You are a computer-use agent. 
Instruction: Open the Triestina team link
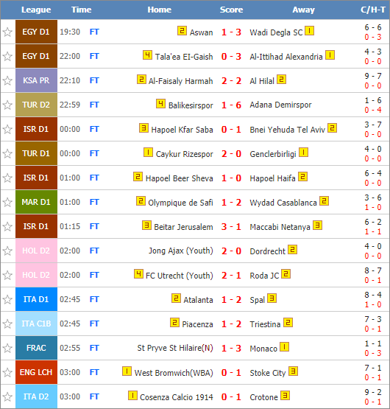pos(265,324)
